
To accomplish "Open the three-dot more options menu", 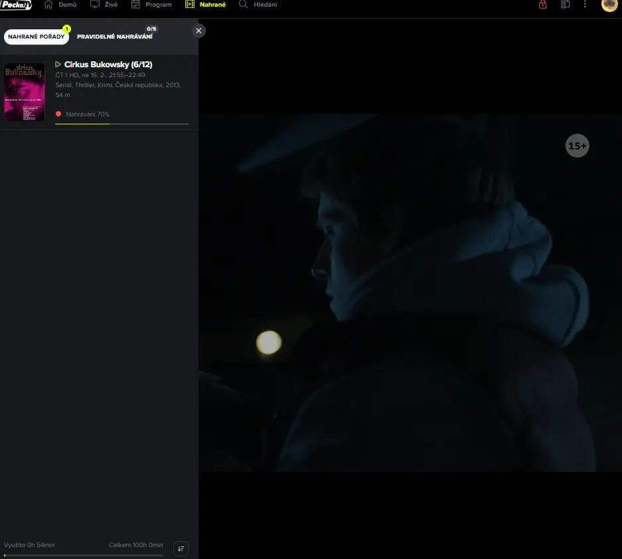I will 585,5.
